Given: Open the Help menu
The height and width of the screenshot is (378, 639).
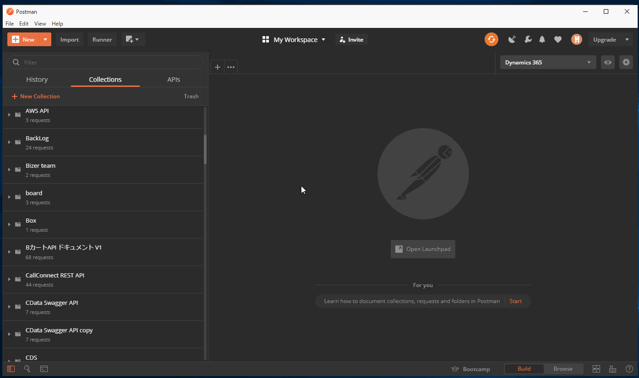Looking at the screenshot, I should click(x=57, y=23).
